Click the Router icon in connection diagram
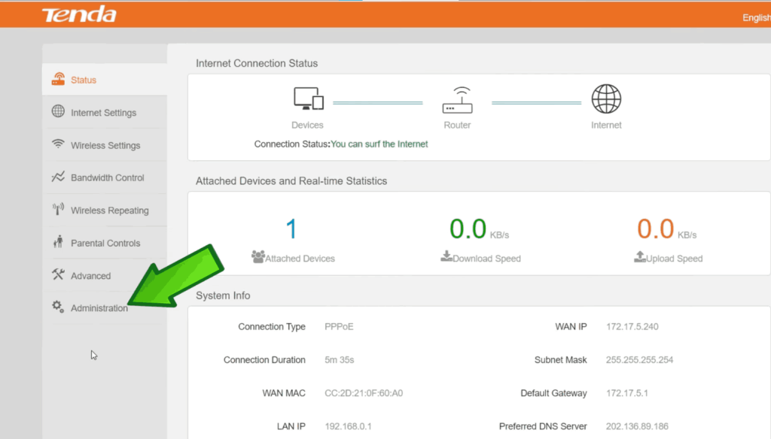Image resolution: width=771 pixels, height=439 pixels. pos(457,100)
